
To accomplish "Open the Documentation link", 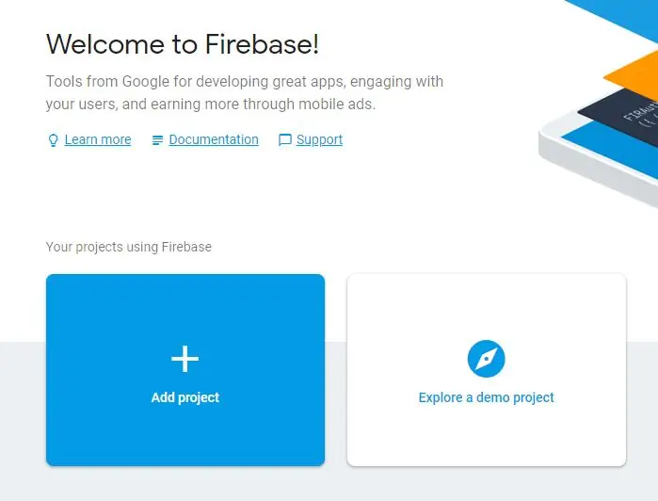I will coord(214,139).
